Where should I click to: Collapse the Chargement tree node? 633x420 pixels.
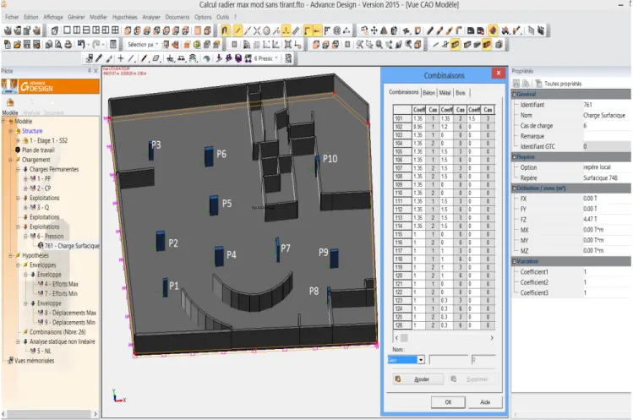click(x=10, y=160)
